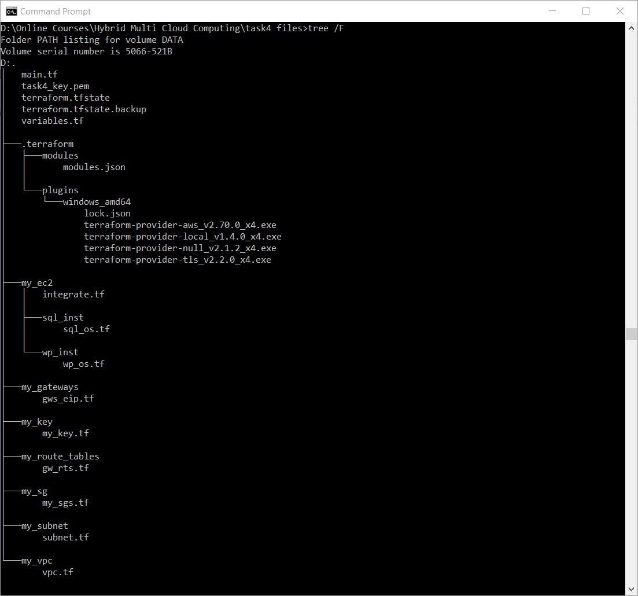This screenshot has height=596, width=638.
Task: Click the 'tree /F' command text
Action: [326, 28]
